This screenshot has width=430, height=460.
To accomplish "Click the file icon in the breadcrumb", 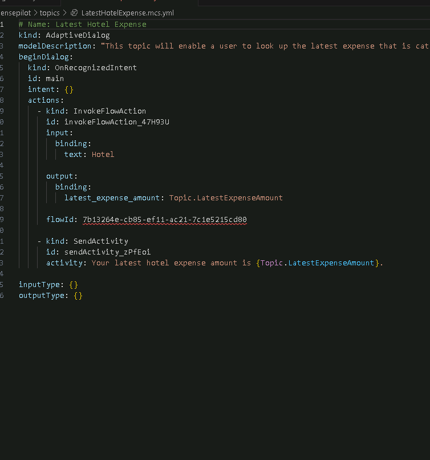I will [74, 13].
